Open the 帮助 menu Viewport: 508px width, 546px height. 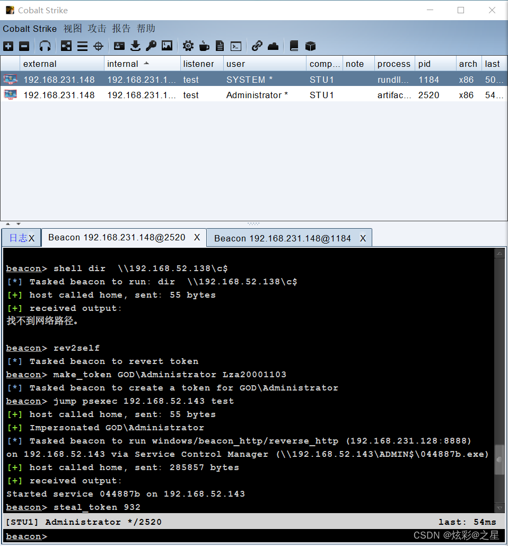tap(146, 29)
